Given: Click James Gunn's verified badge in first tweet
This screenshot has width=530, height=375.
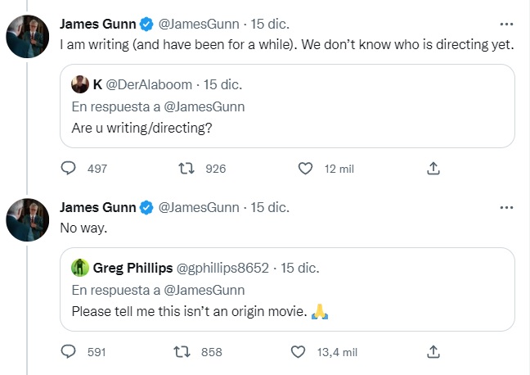Looking at the screenshot, I should (146, 24).
